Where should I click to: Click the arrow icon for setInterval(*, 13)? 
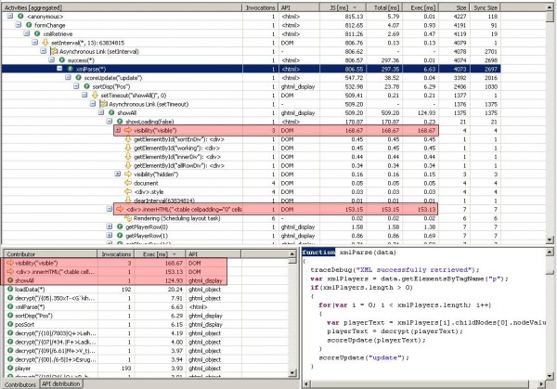pos(45,43)
